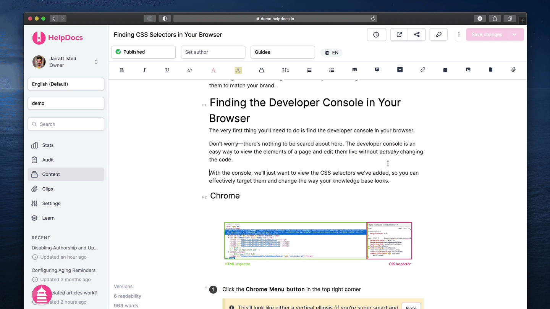Expand the Save changes dropdown arrow
The height and width of the screenshot is (309, 550).
pos(515,34)
